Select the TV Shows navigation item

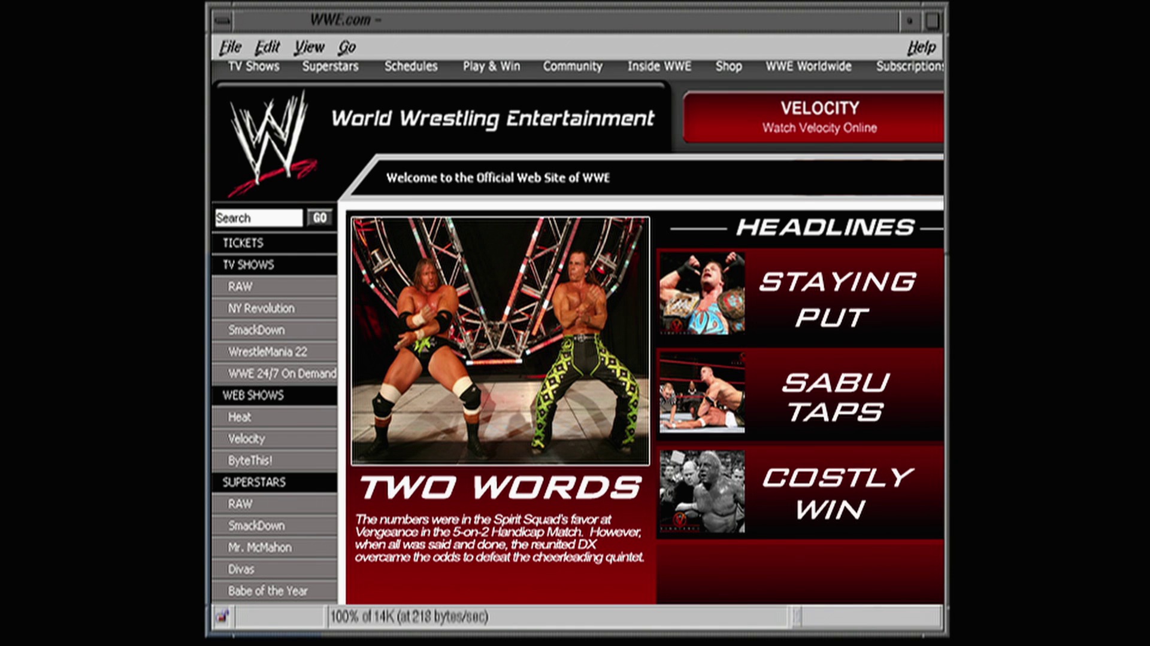(254, 66)
